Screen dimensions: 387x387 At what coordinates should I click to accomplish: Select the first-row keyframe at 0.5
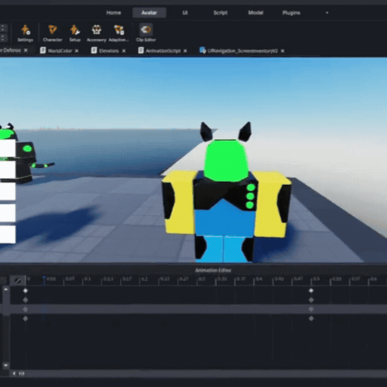311,291
